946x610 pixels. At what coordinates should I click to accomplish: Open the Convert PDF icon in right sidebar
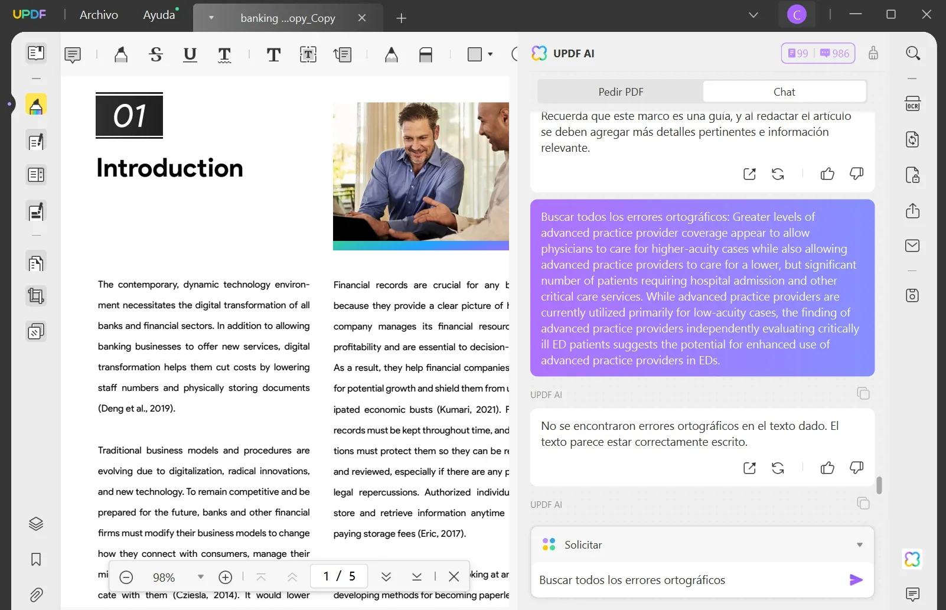(913, 139)
